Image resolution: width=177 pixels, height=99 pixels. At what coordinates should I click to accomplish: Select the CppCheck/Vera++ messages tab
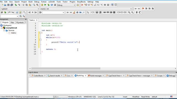139,76
